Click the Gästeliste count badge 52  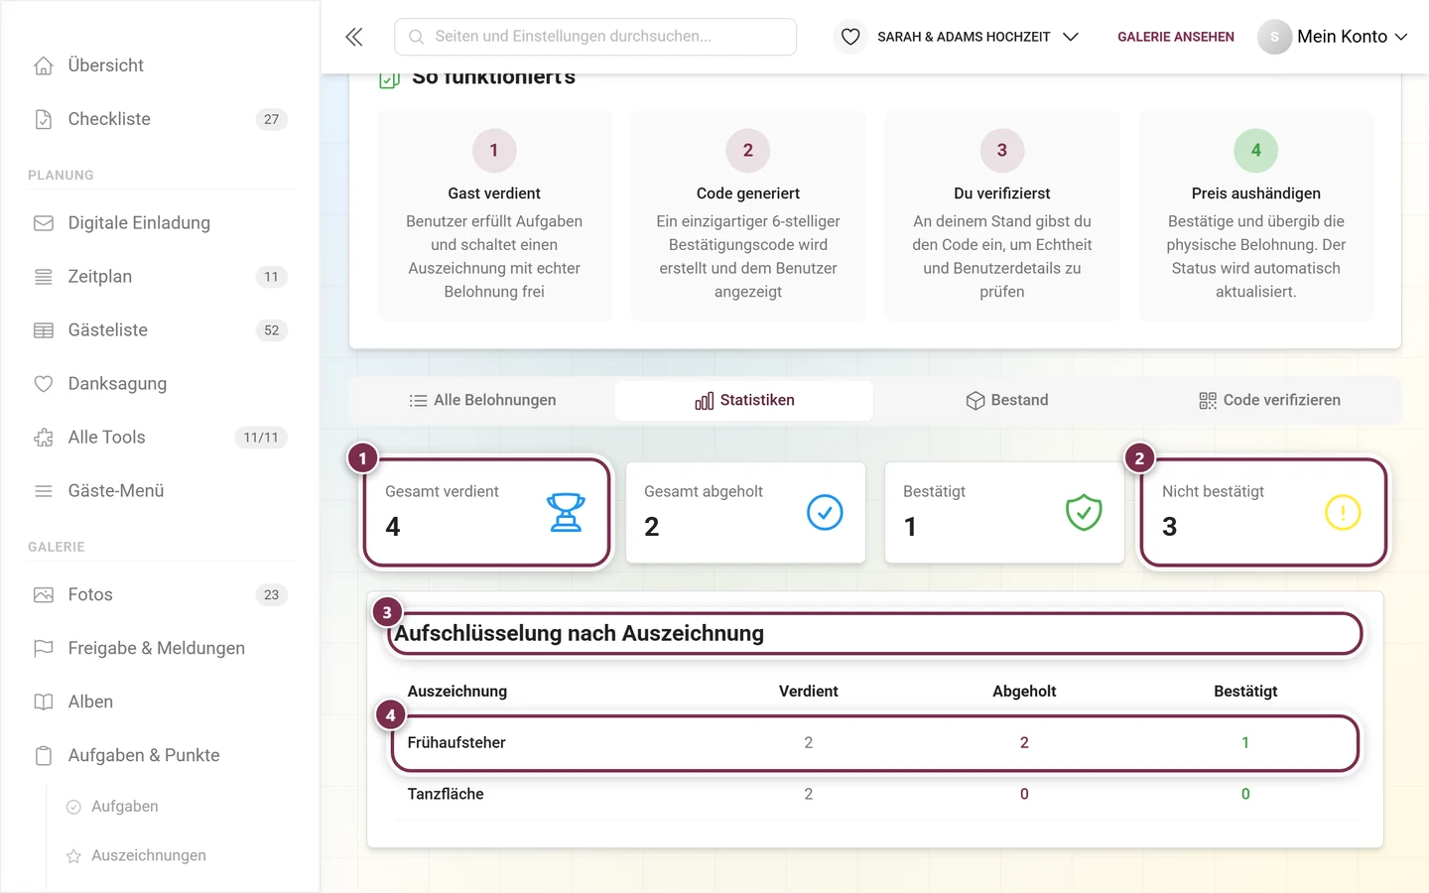coord(272,330)
